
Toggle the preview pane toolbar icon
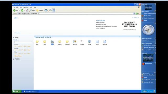54,10
